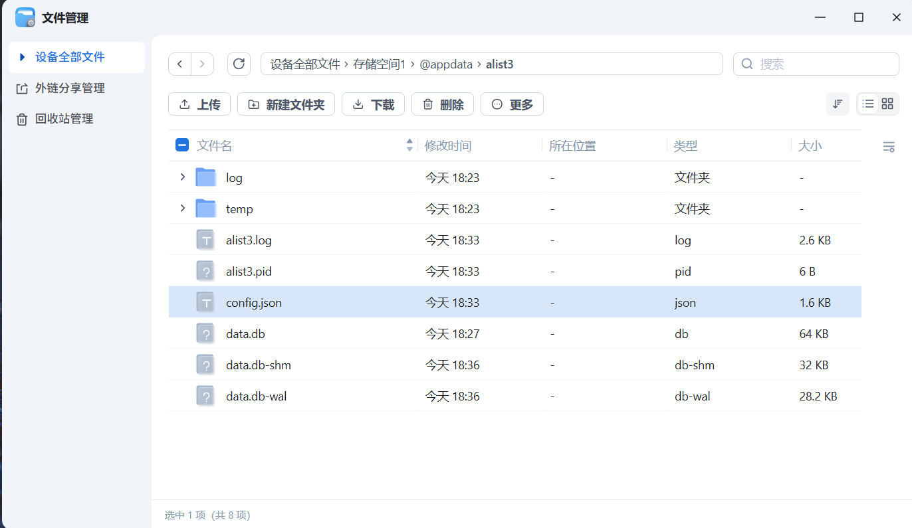Click the db-shm type cell
Screen dimensions: 912x528
pyautogui.click(x=695, y=365)
